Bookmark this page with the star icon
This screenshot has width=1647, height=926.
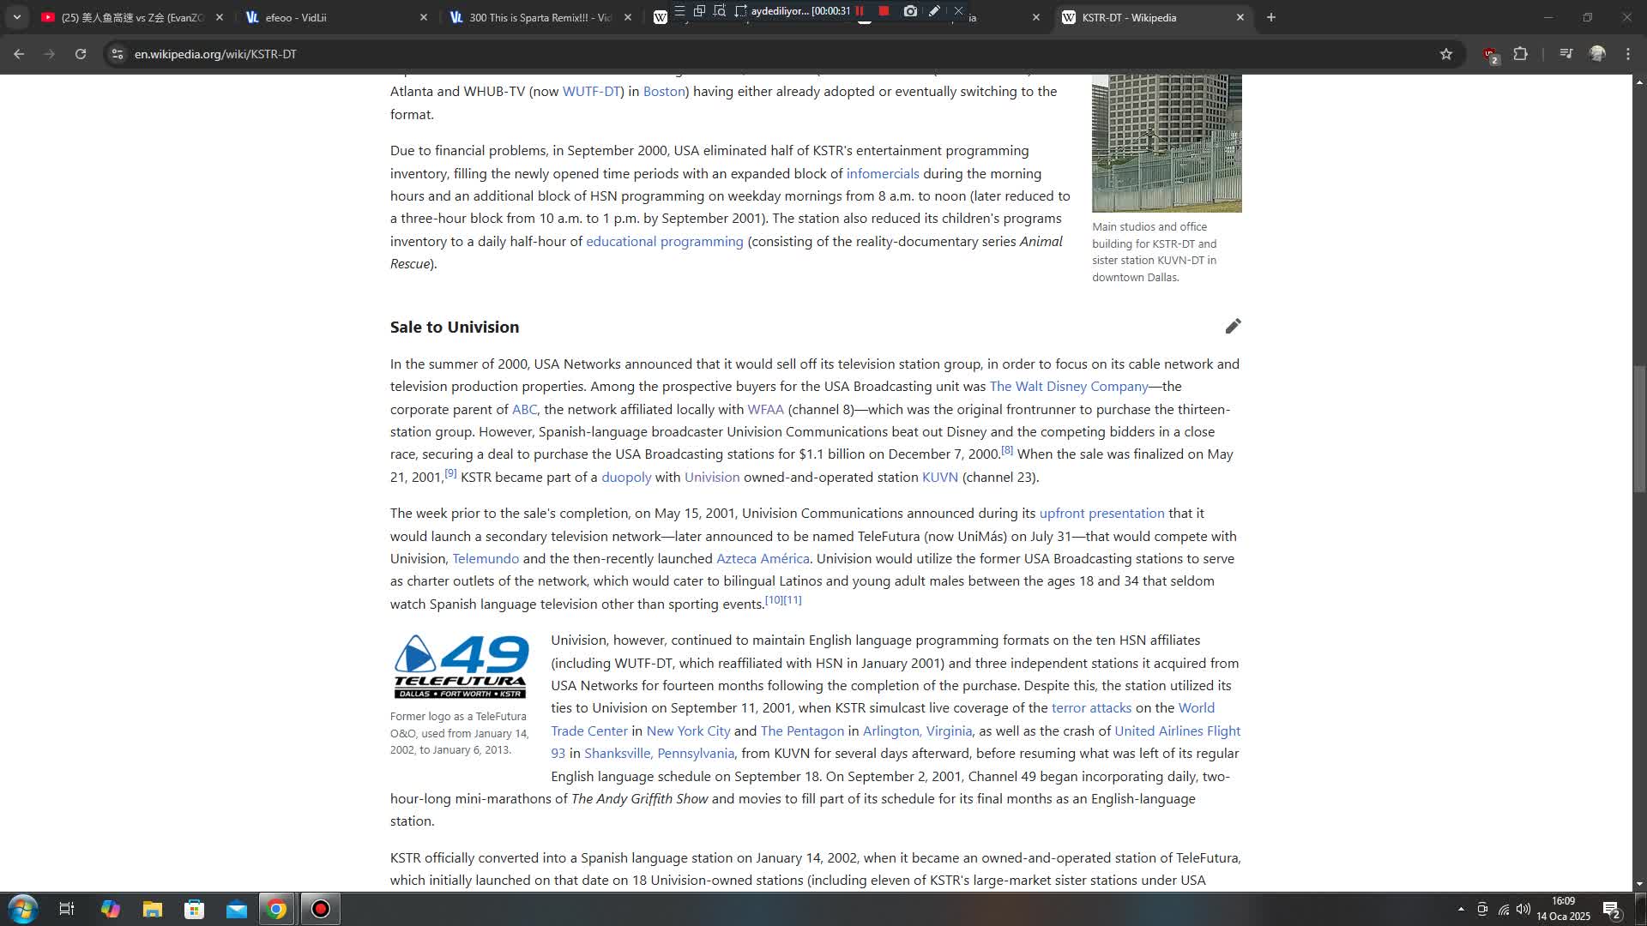(x=1446, y=54)
